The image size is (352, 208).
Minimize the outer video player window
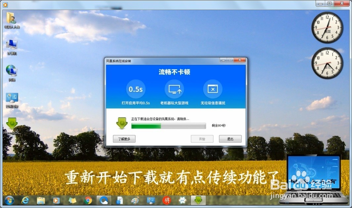point(321,4)
